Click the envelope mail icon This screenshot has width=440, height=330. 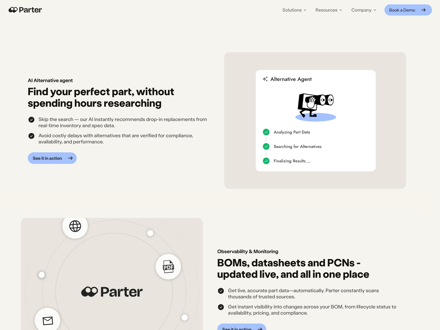click(48, 320)
